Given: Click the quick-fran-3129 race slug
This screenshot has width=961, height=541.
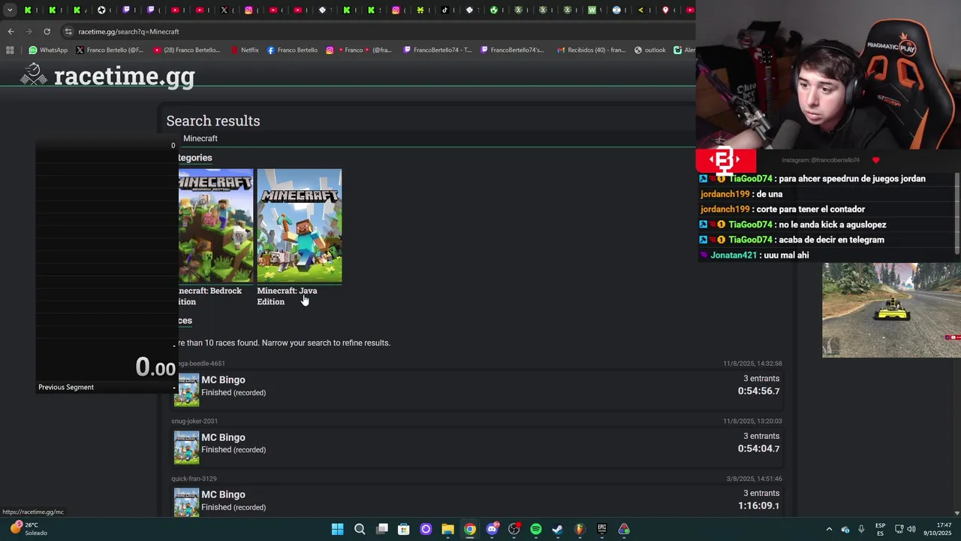Looking at the screenshot, I should (x=194, y=479).
